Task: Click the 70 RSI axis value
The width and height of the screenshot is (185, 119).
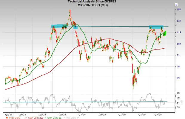Action: (x=178, y=98)
